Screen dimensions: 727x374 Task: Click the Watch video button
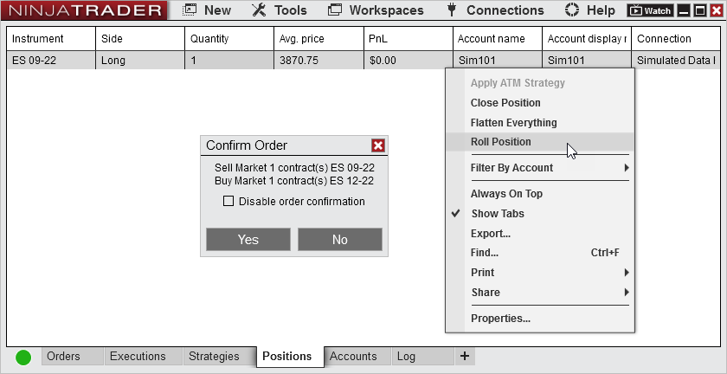coord(649,11)
